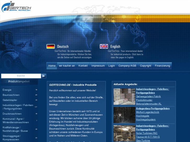
Task: Select the Baumaschinen product category
Action: point(11,95)
